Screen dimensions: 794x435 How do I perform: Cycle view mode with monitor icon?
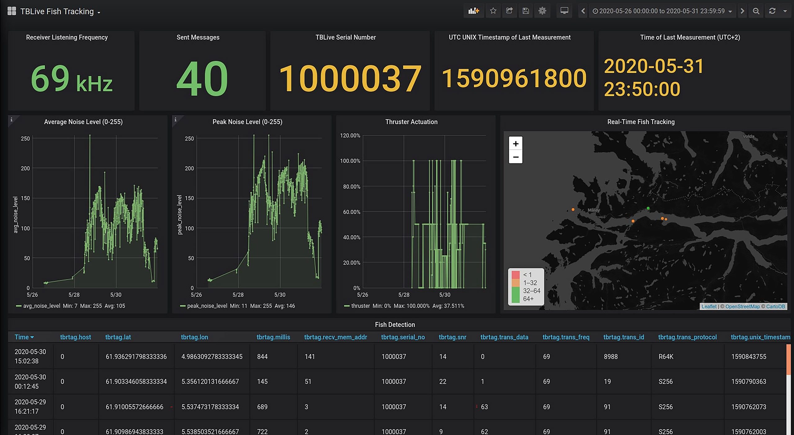click(x=564, y=11)
